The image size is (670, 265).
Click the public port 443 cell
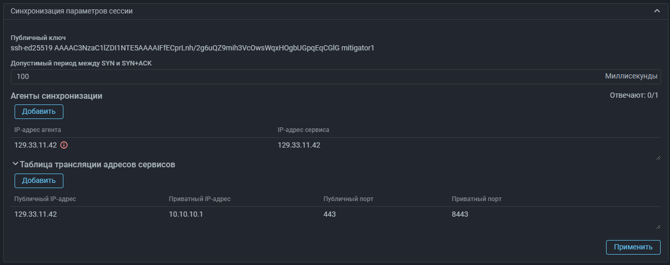coord(330,214)
